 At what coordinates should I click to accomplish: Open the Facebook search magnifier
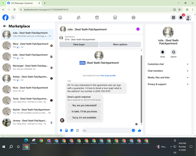point(13,18)
